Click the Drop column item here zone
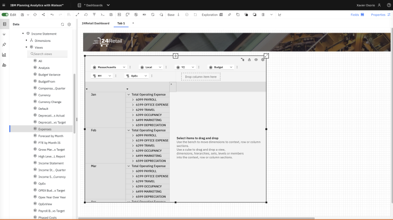 201,77
